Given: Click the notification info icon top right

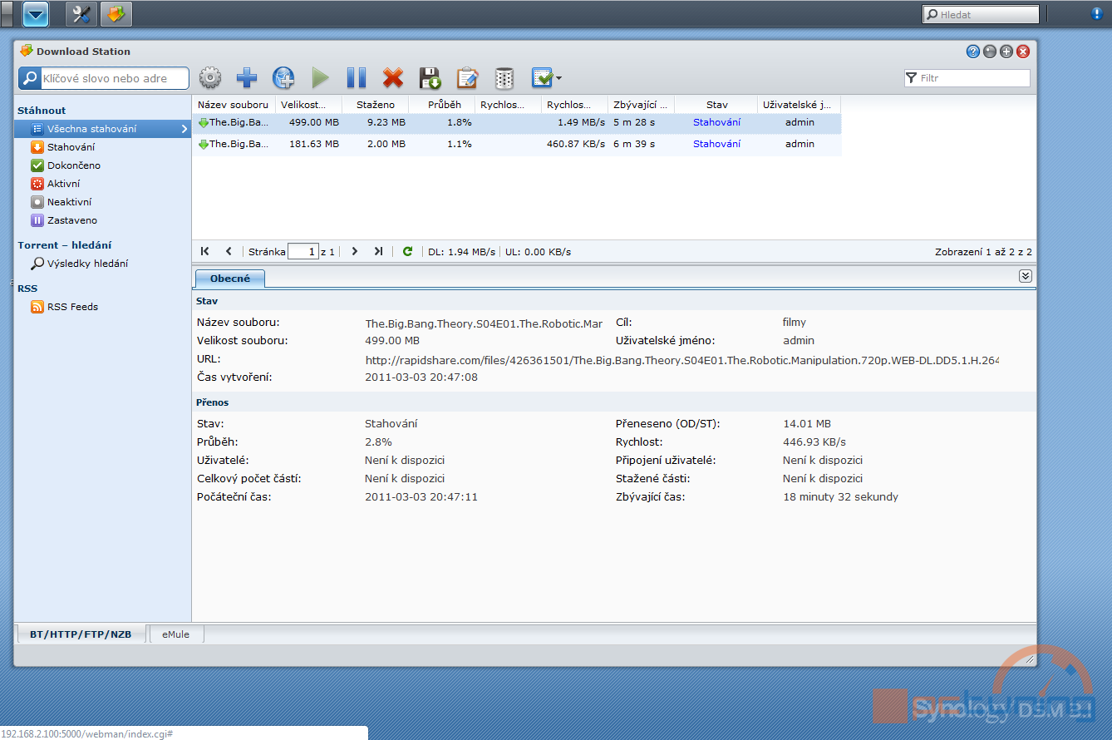Looking at the screenshot, I should [x=1096, y=13].
